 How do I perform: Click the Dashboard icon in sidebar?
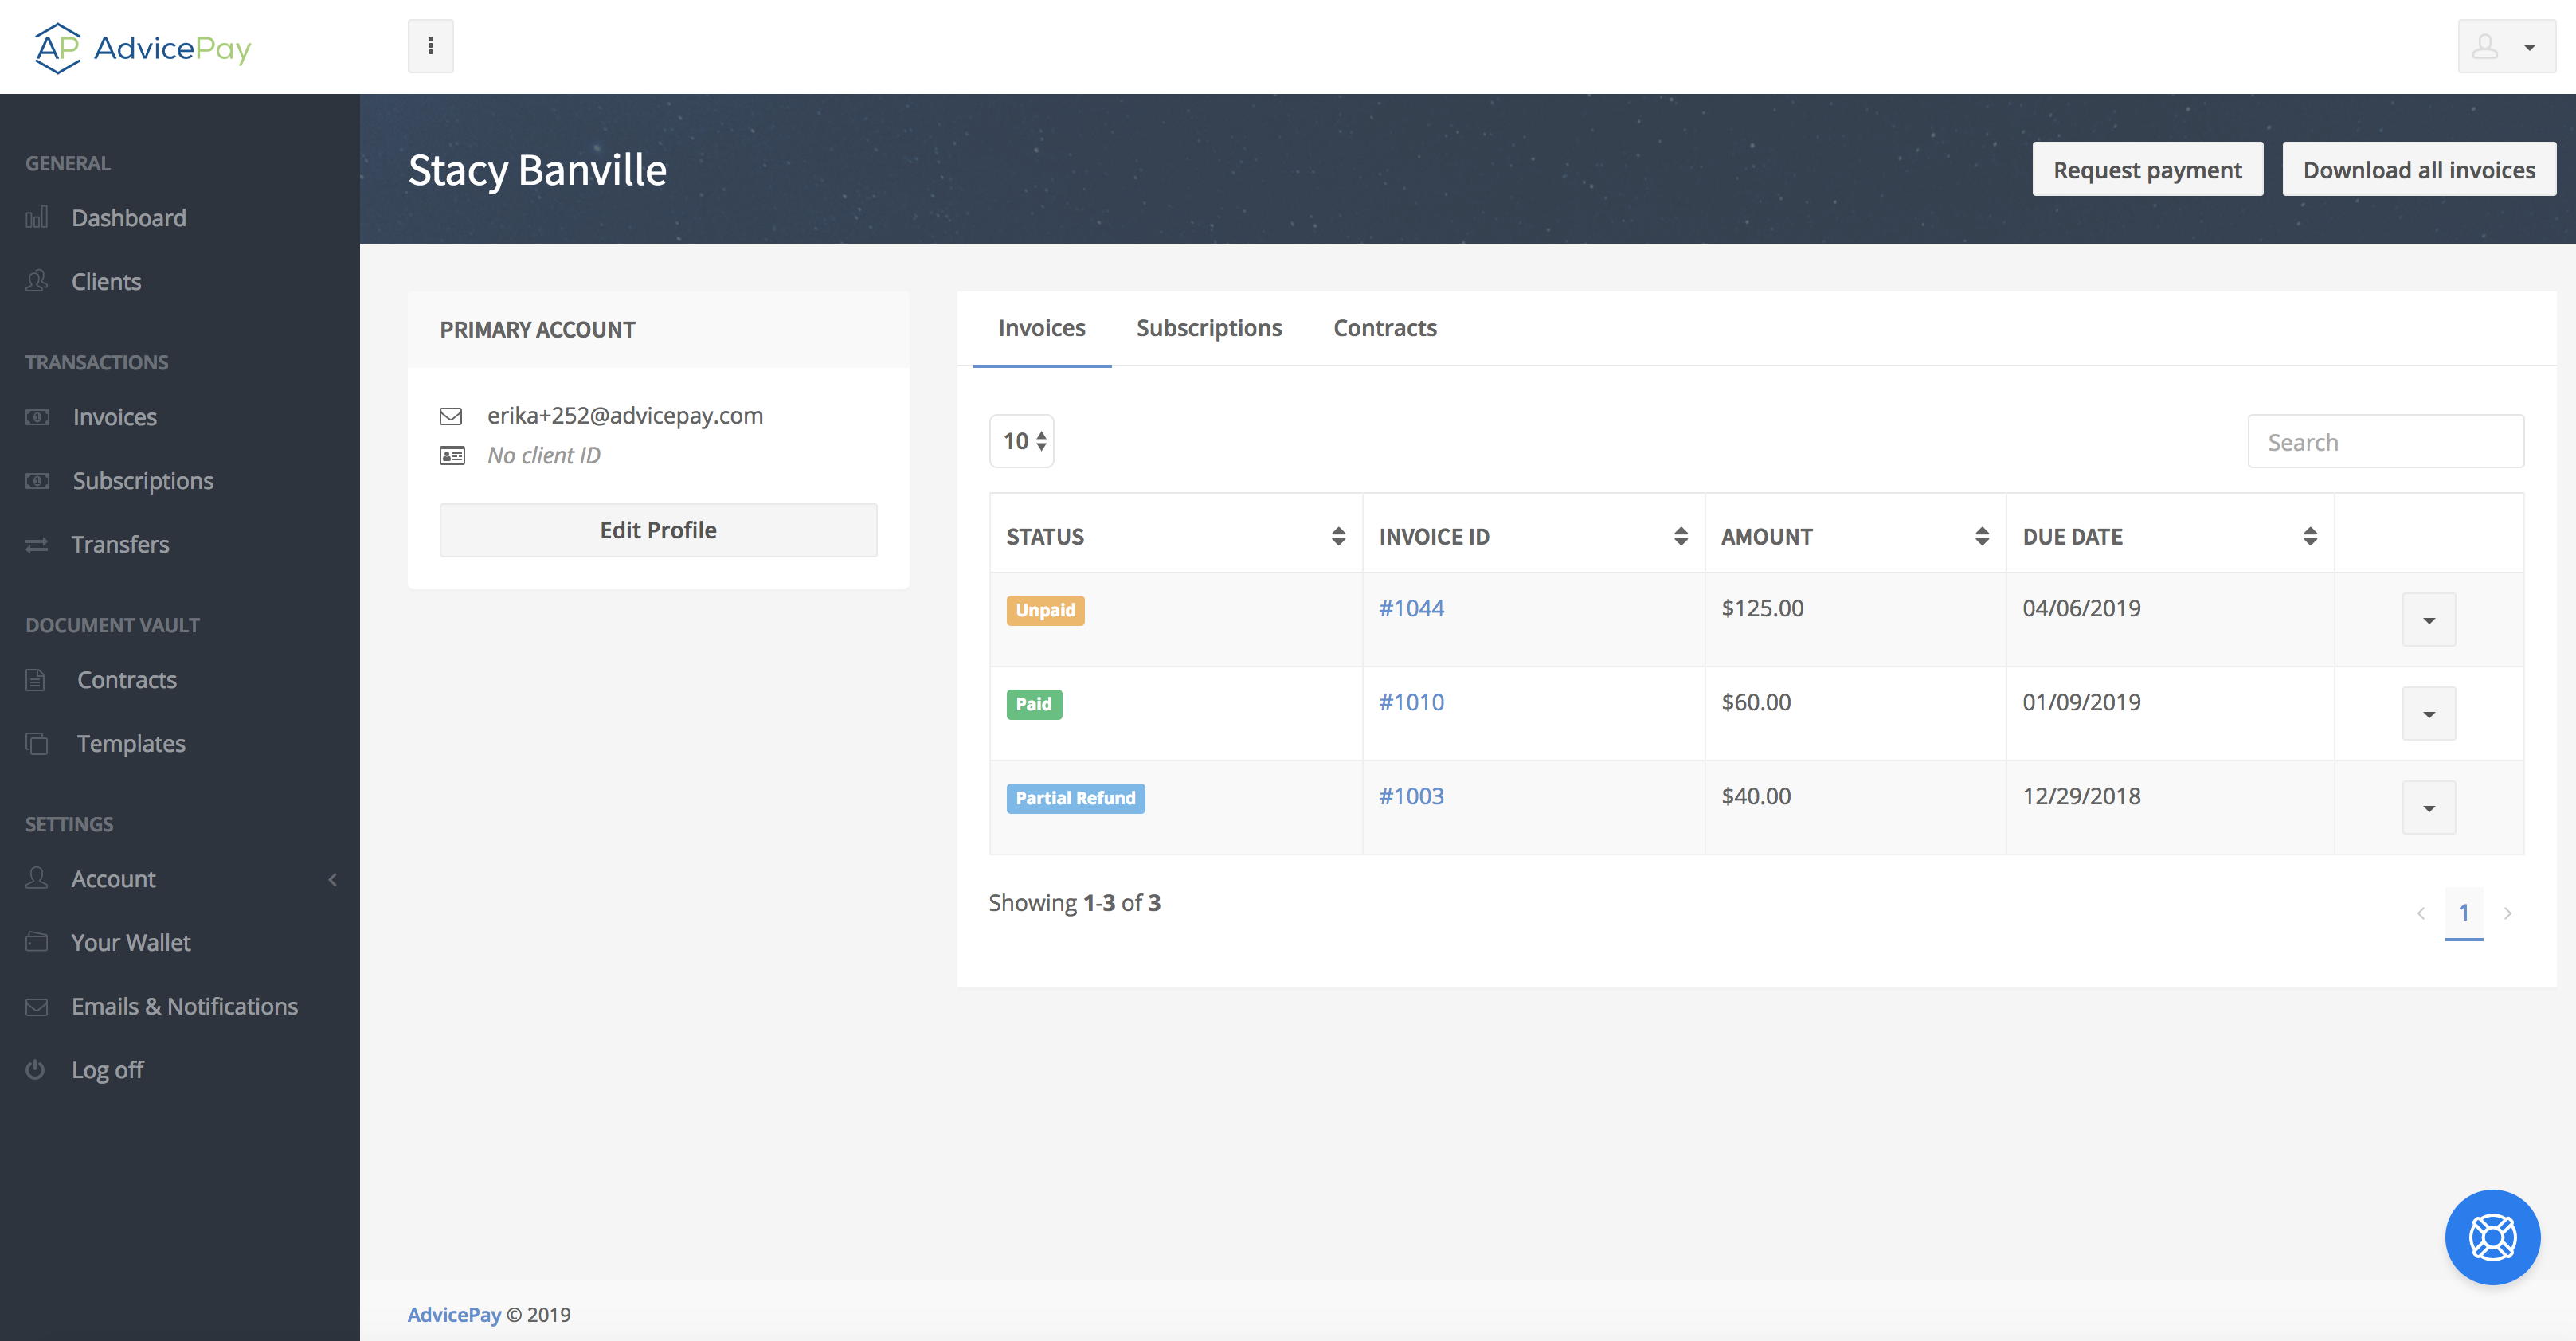[x=37, y=217]
